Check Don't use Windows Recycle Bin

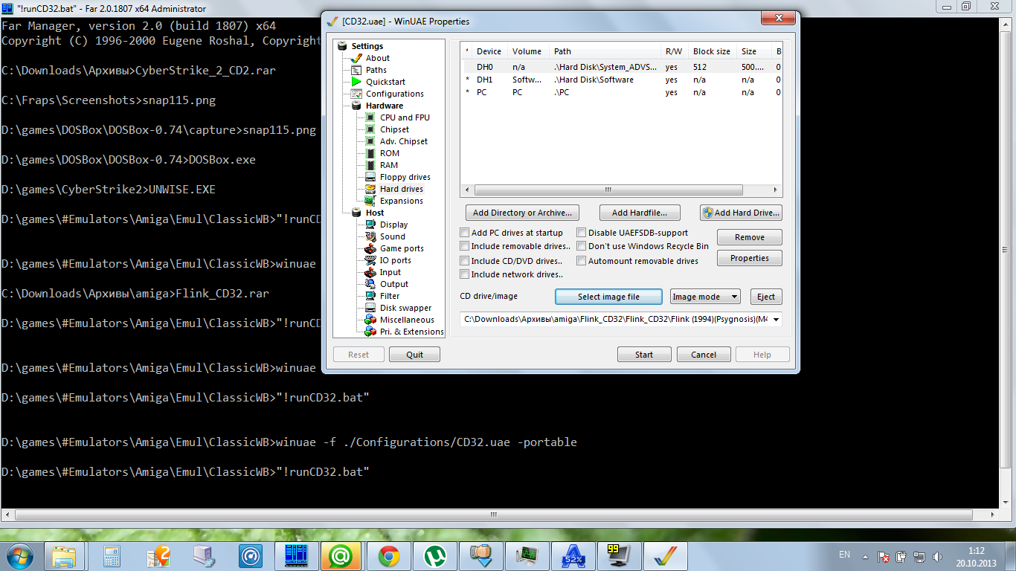click(582, 246)
